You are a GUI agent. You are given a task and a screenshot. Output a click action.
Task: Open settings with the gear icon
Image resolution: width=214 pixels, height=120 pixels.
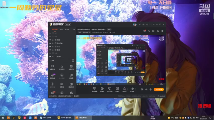point(151,89)
